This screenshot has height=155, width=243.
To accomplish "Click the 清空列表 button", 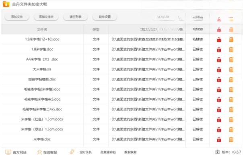I will click(75, 17).
